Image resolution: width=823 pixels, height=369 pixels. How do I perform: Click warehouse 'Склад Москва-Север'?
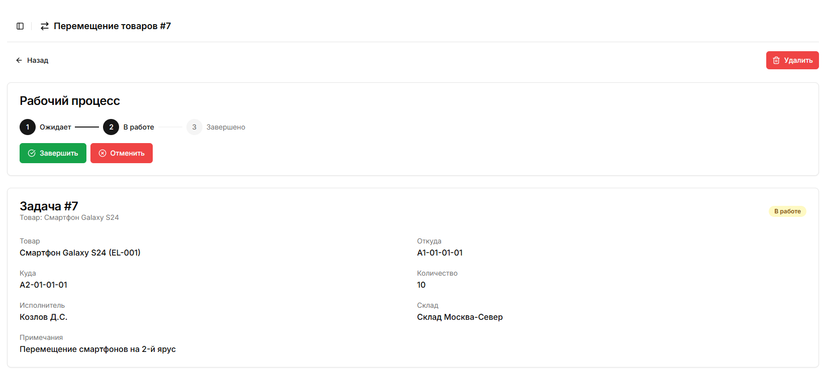click(x=460, y=317)
